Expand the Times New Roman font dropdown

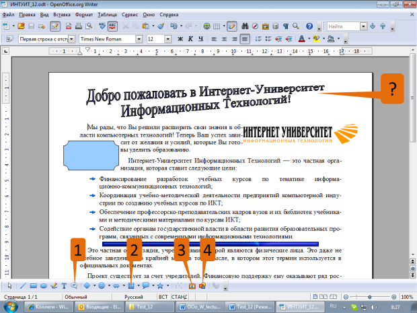coord(139,39)
